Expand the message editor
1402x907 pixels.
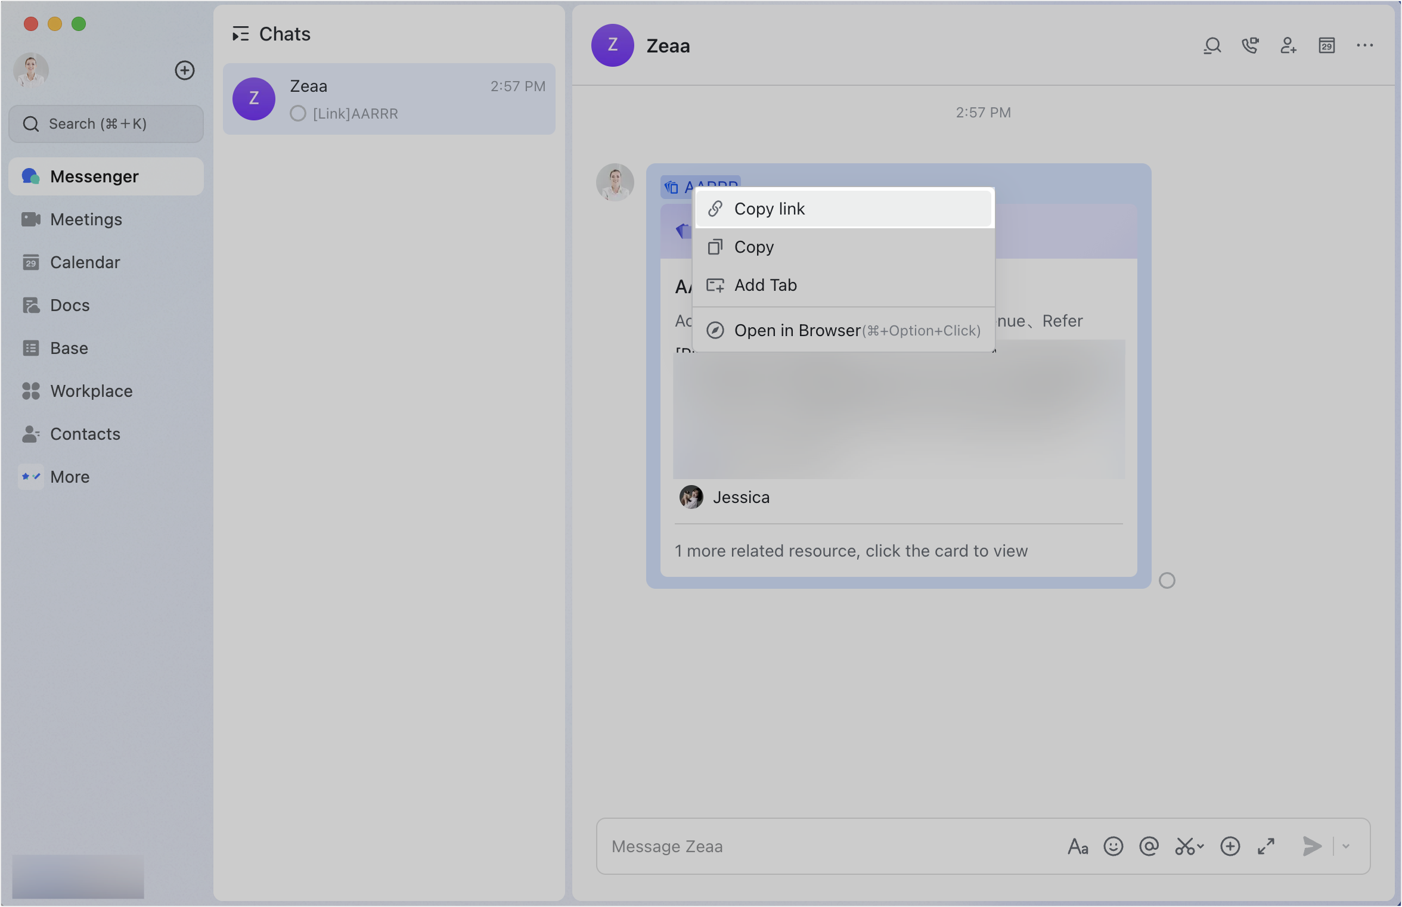pyautogui.click(x=1266, y=846)
